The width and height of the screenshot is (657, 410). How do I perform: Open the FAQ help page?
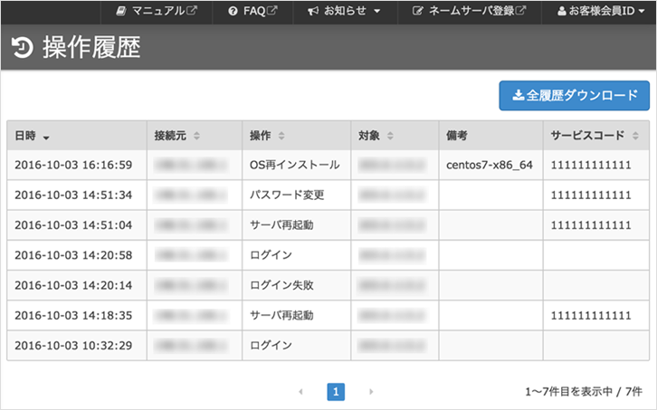(252, 12)
